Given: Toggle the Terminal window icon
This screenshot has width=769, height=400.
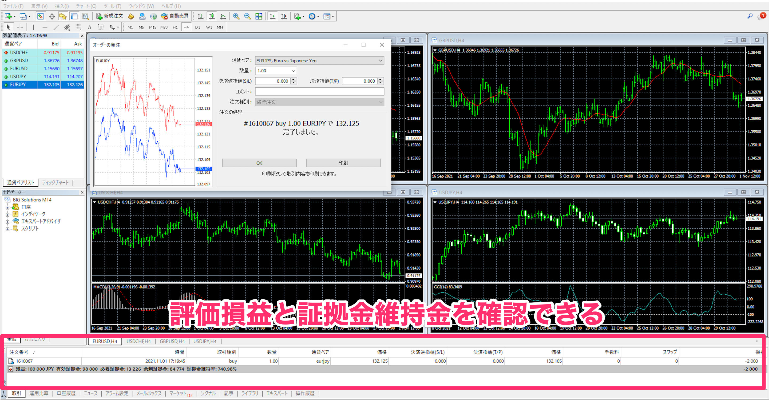Looking at the screenshot, I should 74,16.
